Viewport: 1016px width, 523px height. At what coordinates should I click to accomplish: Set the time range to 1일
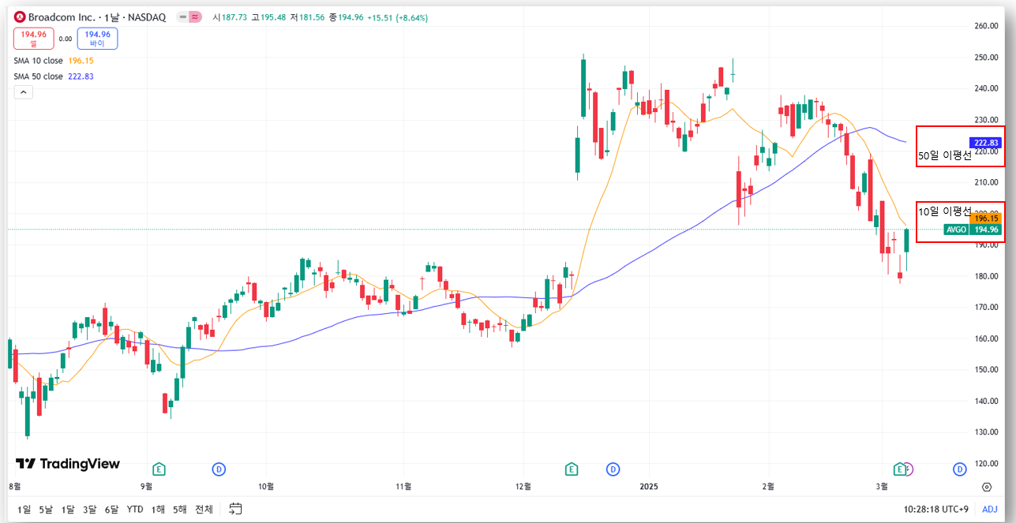[x=24, y=510]
